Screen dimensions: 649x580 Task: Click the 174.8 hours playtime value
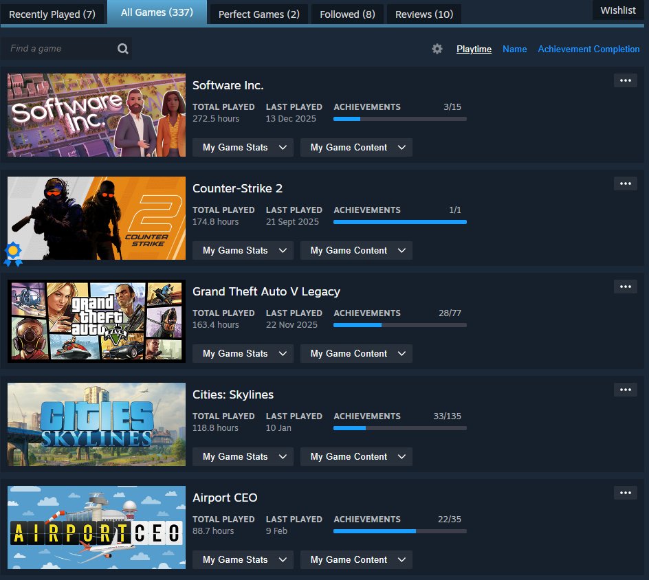[215, 221]
